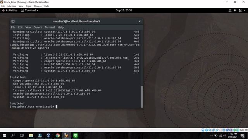This screenshot has height=139, width=248.
Task: Open Windows taskbar search
Action: pyautogui.click(x=13, y=136)
